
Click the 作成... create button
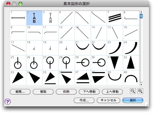click(84, 100)
